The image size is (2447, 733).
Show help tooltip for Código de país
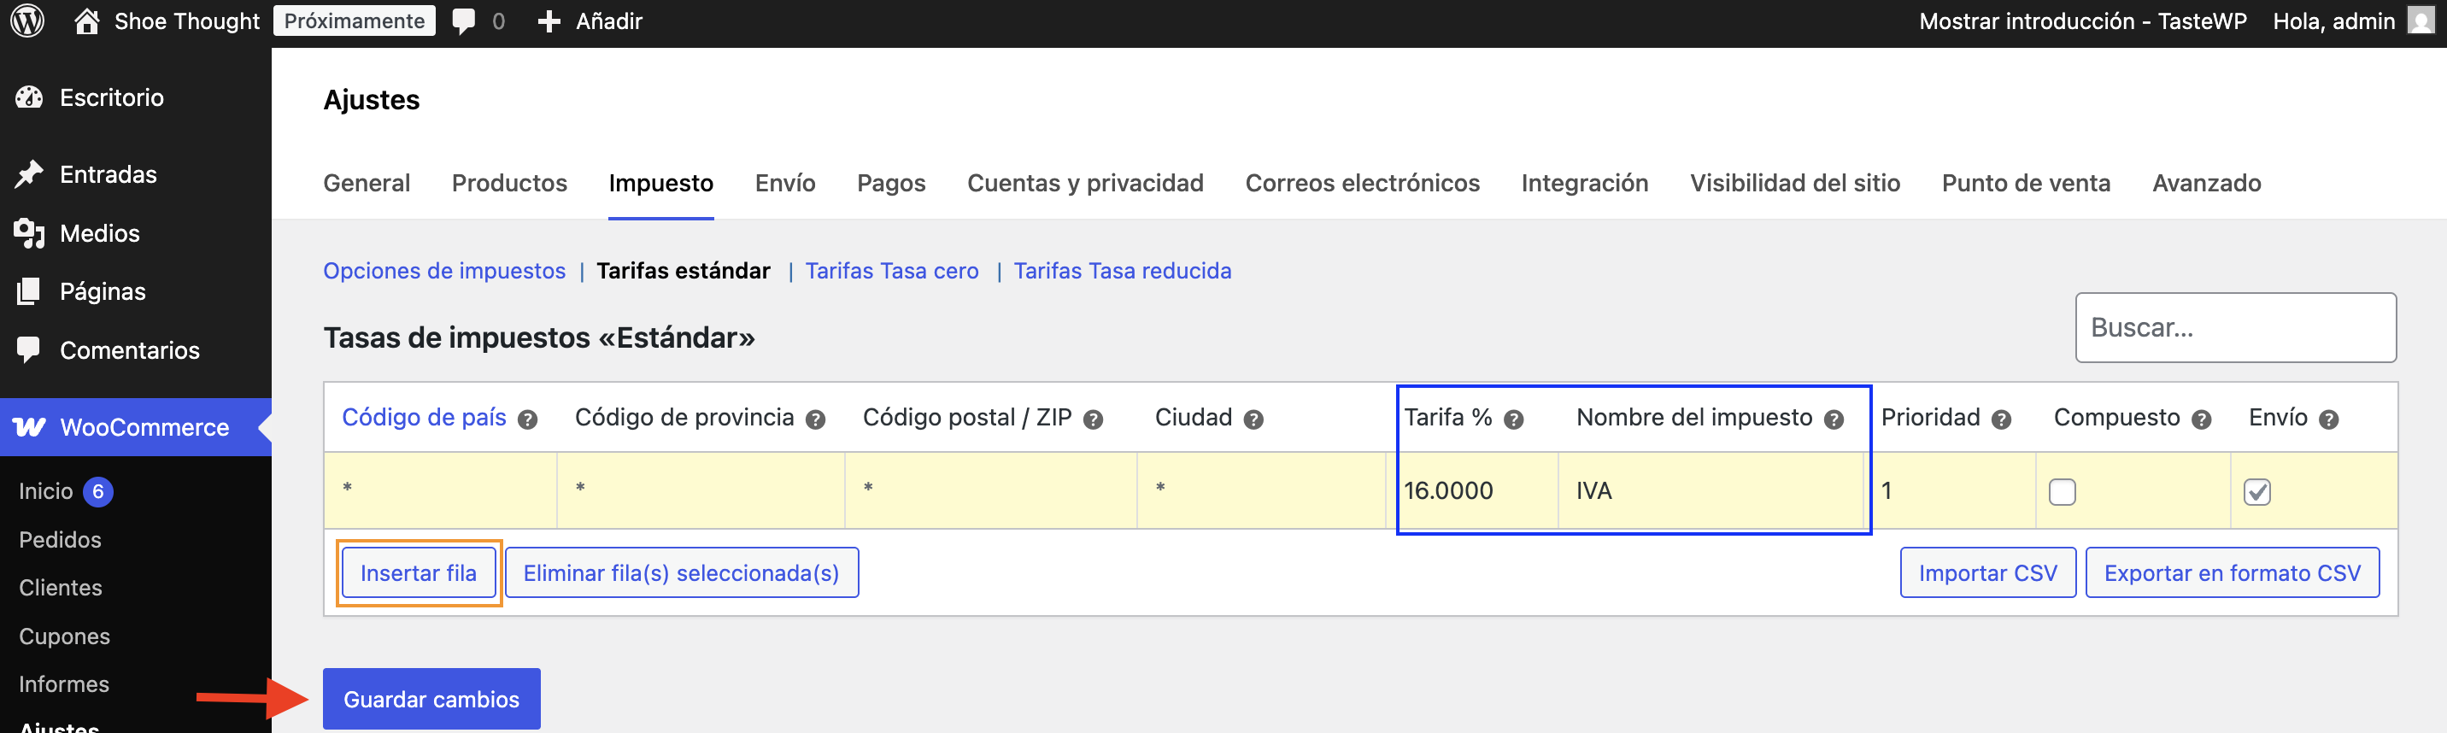click(x=527, y=419)
